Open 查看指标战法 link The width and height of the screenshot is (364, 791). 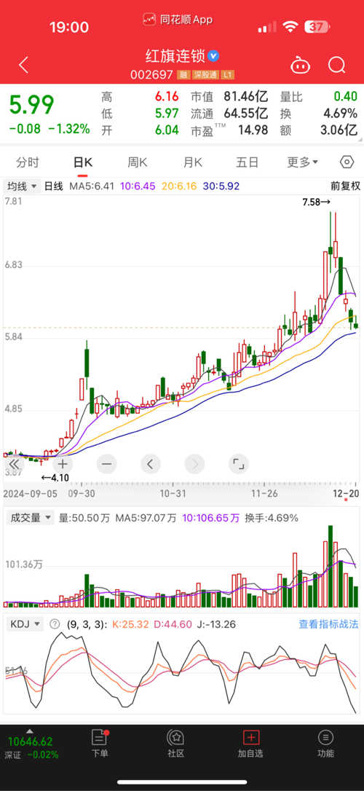[x=328, y=624]
